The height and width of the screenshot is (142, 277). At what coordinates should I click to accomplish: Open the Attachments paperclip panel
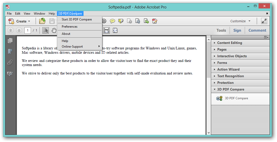pos(10,62)
